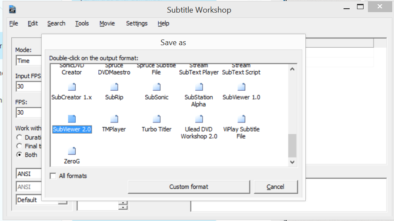This screenshot has height=221, width=394.
Task: Click the FPS field below Input FPS
Action: pos(29,112)
